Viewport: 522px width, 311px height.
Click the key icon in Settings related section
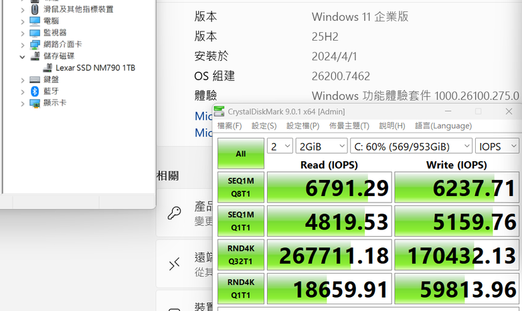pyautogui.click(x=174, y=213)
